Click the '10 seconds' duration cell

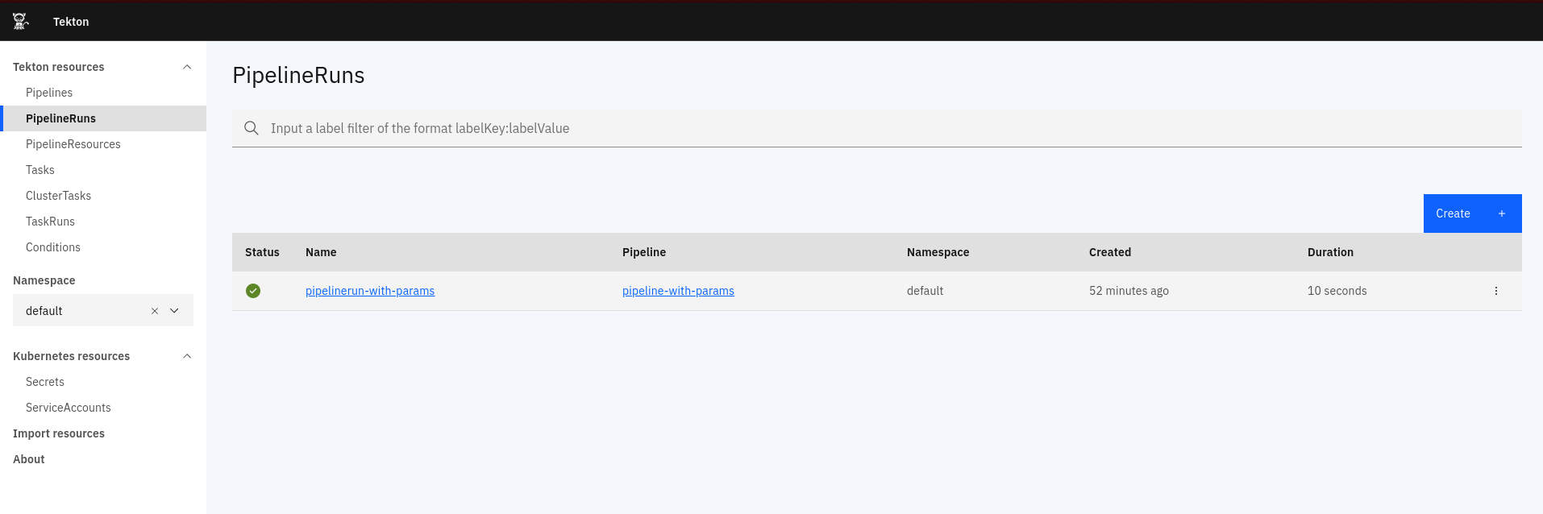1337,291
